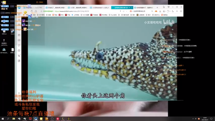Click the bilibili video player area
215x121 pixels.
[102, 58]
